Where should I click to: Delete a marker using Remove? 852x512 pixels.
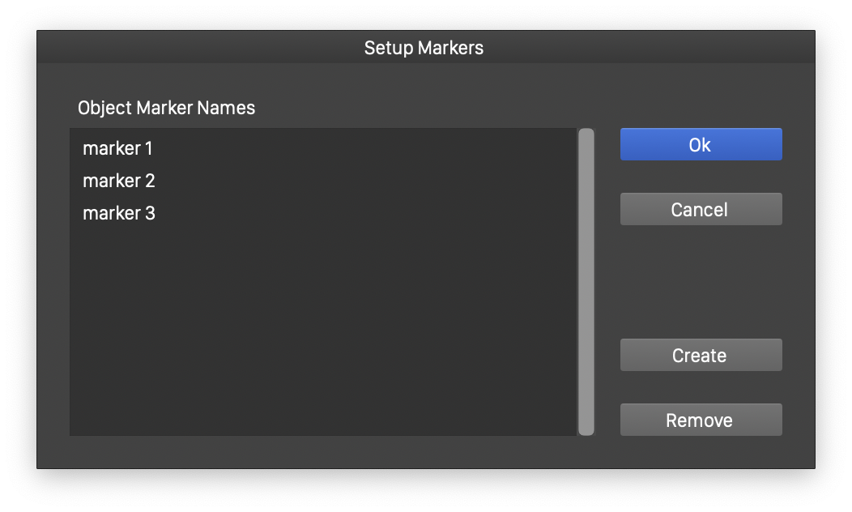701,420
